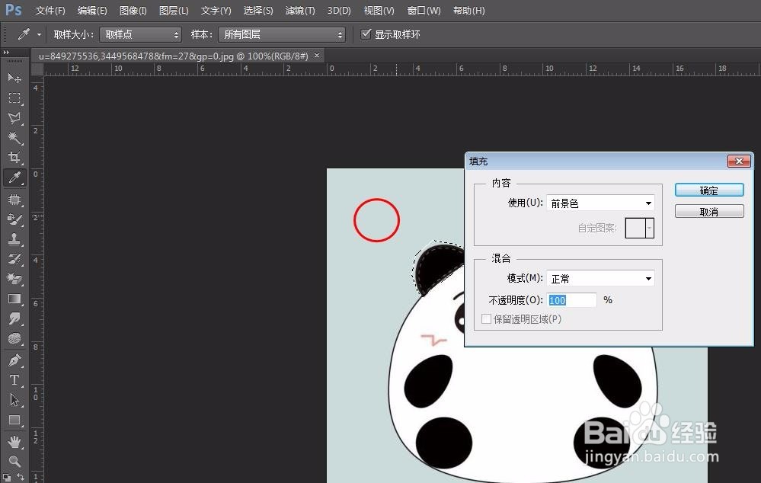Screen dimensions: 761x483
Task: Select the Healing Brush tool
Action: coord(14,200)
